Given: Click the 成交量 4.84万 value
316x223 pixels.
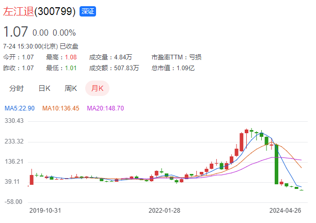Looking at the screenshot, I should point(123,57).
